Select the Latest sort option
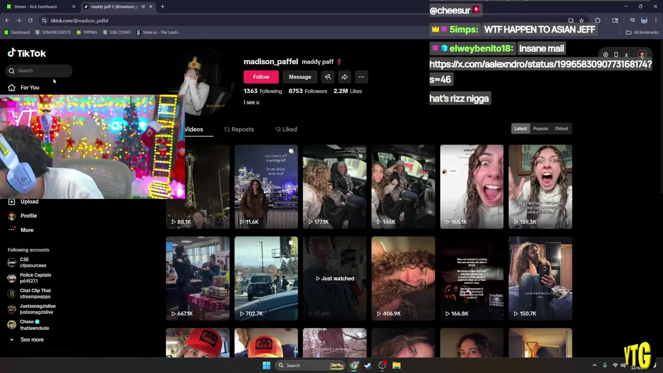Viewport: 663px width, 373px height. 521,128
